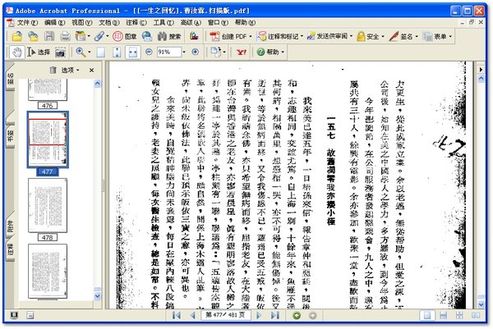This screenshot has width=493, height=329.
Task: Activate the Snapshot camera tool
Action: (x=60, y=53)
